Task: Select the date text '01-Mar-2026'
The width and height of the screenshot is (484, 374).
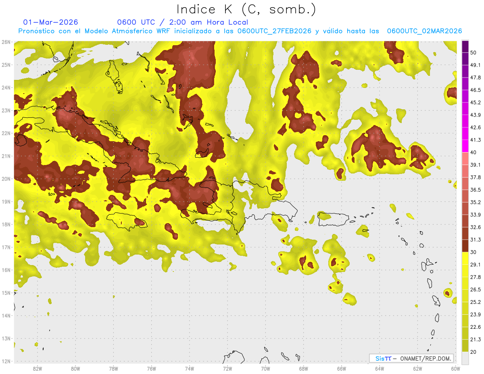Action: point(51,22)
